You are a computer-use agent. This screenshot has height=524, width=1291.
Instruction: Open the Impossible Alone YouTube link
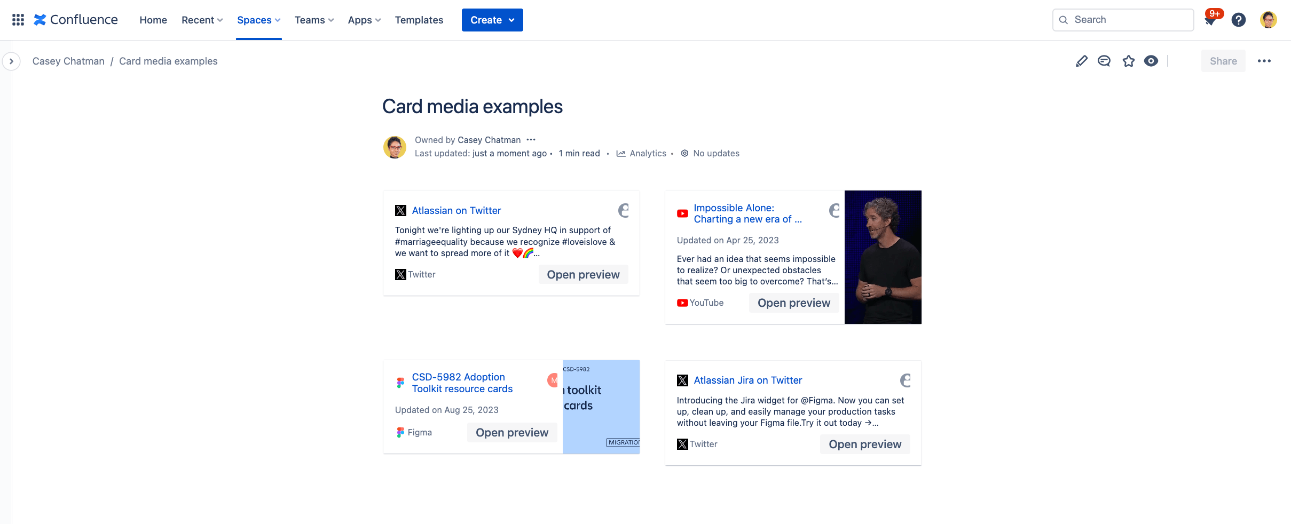747,213
